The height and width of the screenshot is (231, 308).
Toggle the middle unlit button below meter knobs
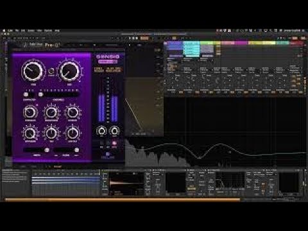108,143
